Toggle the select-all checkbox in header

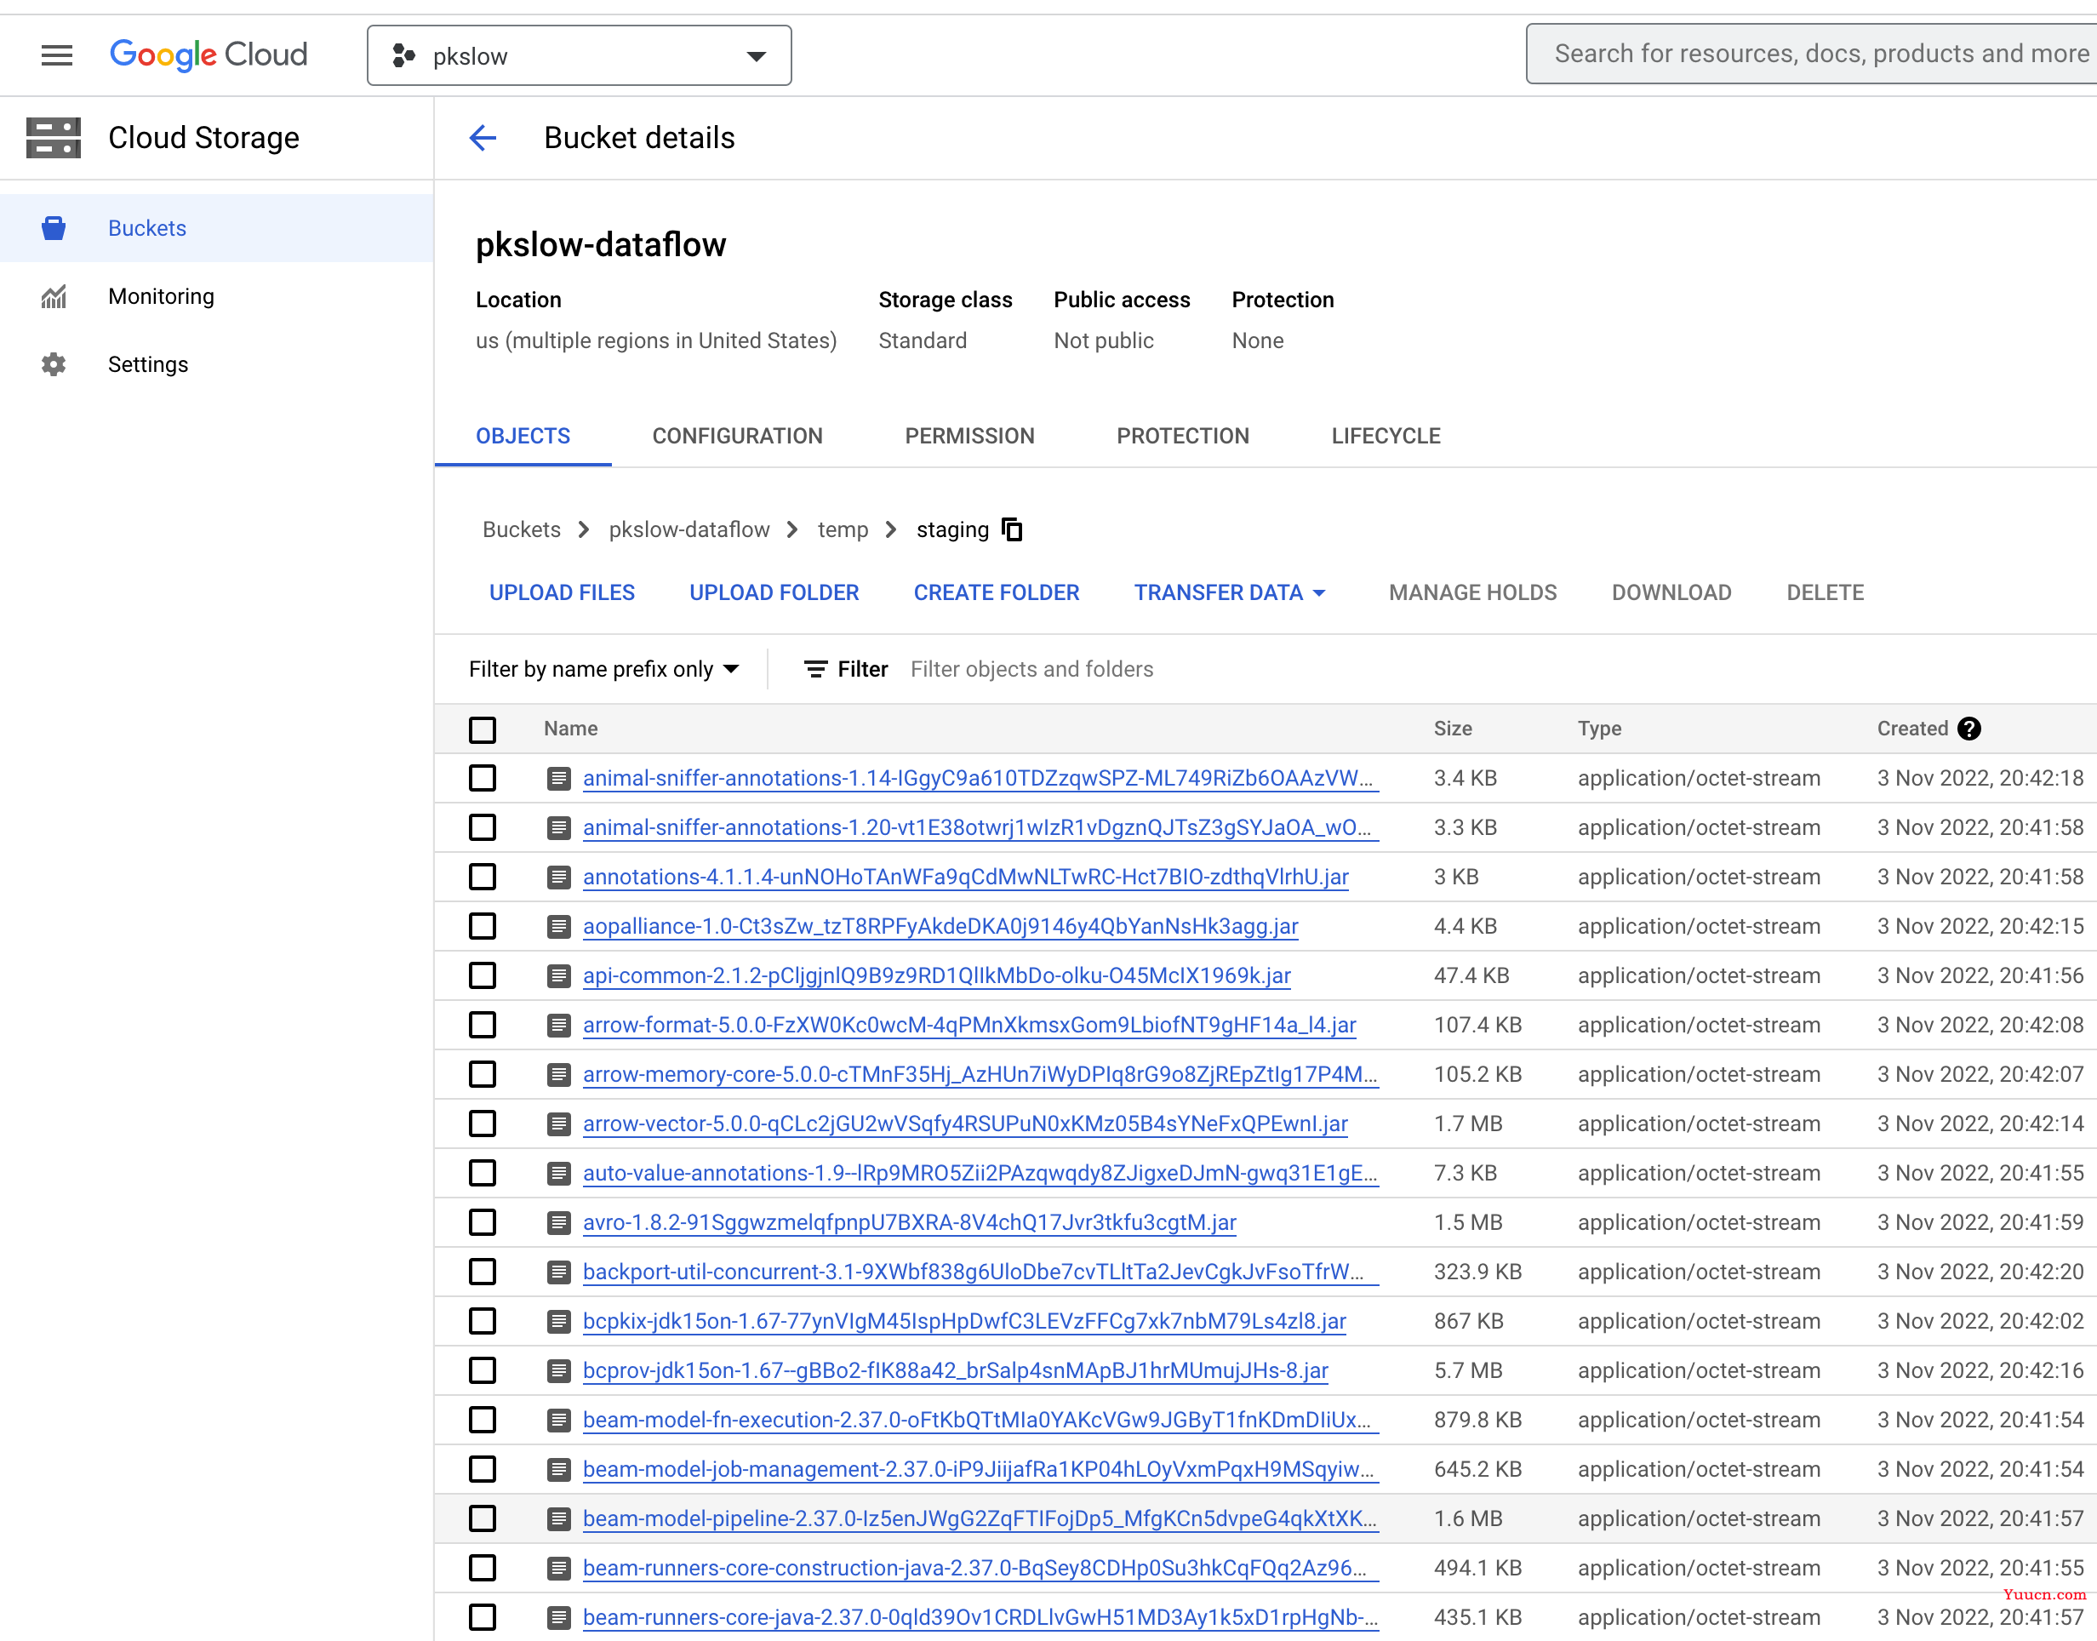coord(483,729)
